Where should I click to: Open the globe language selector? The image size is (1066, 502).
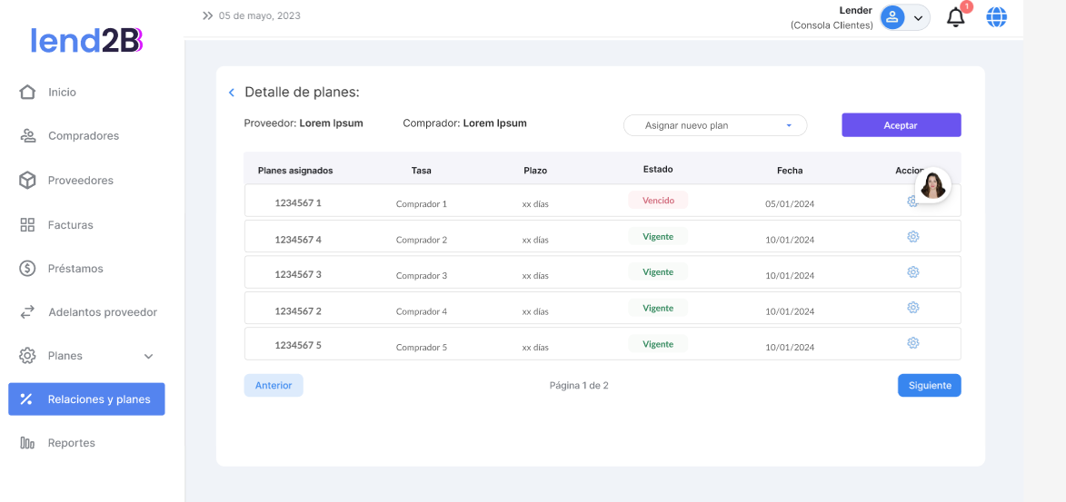pyautogui.click(x=997, y=17)
